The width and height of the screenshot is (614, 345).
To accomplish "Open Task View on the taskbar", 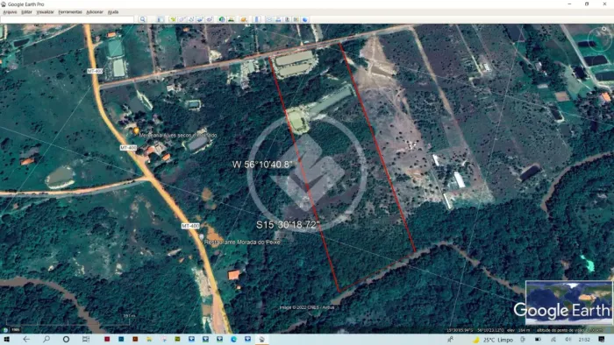I will coord(86,339).
